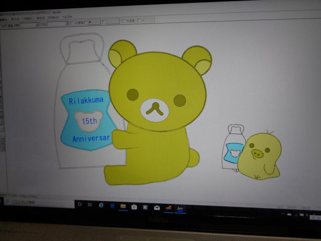Image resolution: width=321 pixels, height=241 pixels.
Task: Open the media player taskbar icon
Action: [145, 207]
